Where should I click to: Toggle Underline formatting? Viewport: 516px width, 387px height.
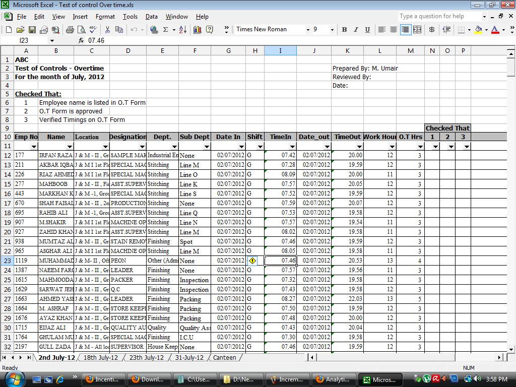click(367, 30)
